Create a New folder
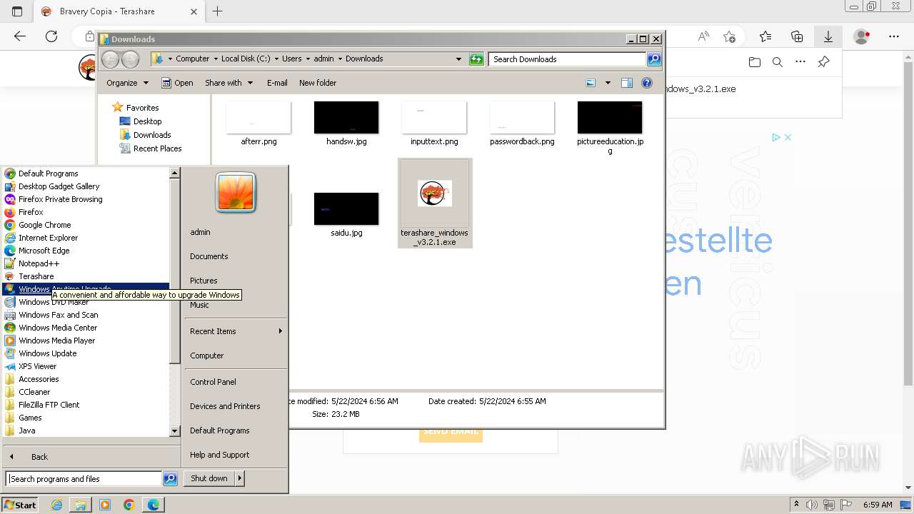Image resolution: width=914 pixels, height=514 pixels. [x=318, y=83]
